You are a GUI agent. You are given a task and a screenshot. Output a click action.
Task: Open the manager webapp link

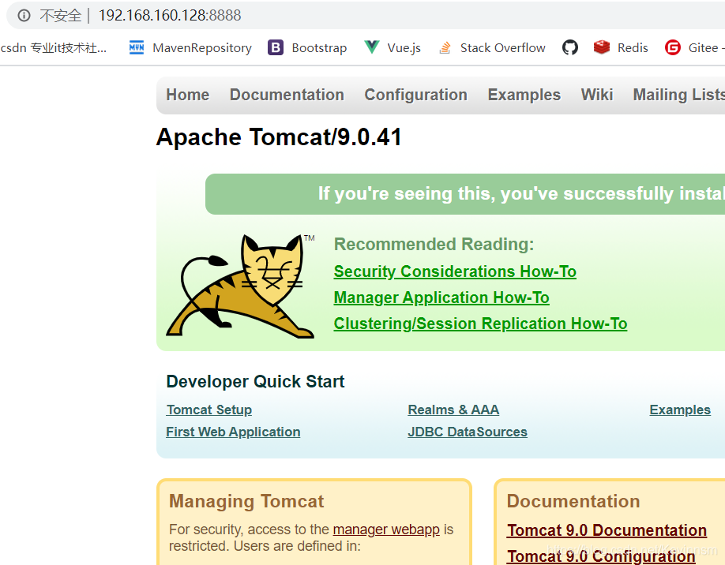(386, 529)
